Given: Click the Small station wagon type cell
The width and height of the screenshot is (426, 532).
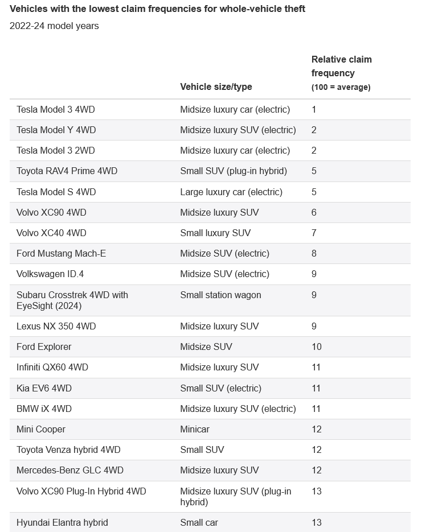Looking at the screenshot, I should 220,295.
